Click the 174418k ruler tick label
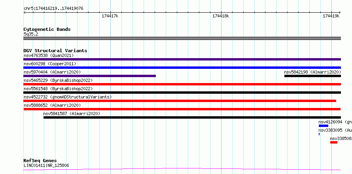This screenshot has height=174, width=352. point(221,16)
